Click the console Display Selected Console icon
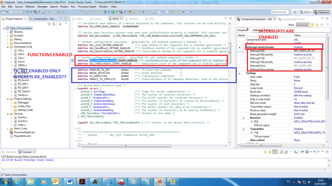The image size is (332, 186). [307, 152]
